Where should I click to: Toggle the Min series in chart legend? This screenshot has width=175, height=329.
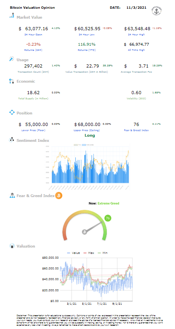coord(102,253)
